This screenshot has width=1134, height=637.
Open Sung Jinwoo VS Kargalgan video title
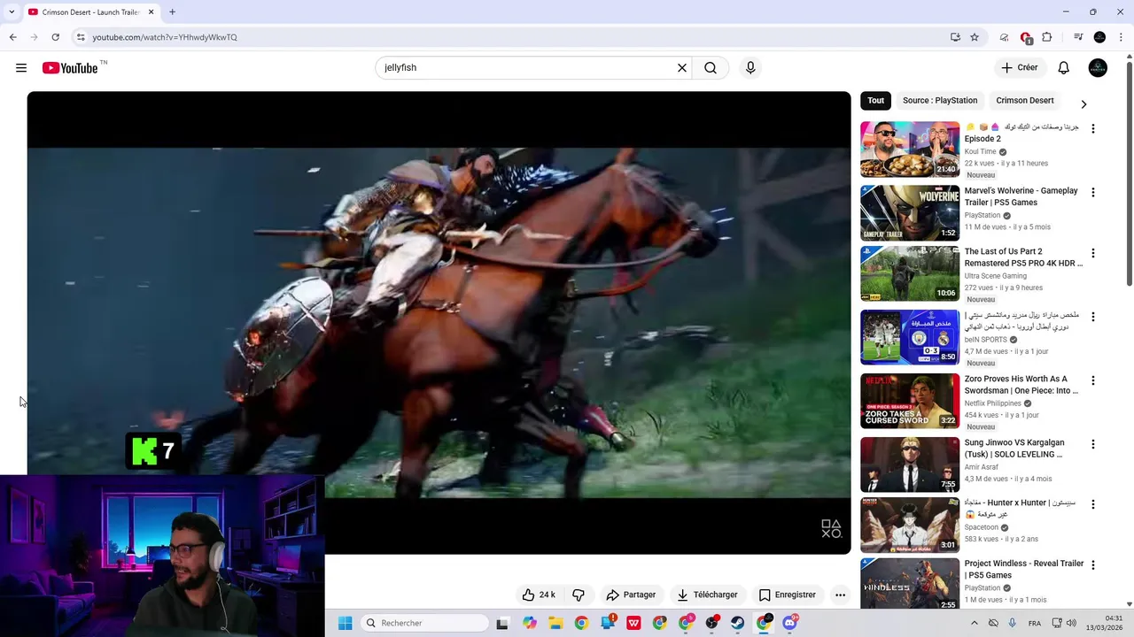[x=1014, y=449]
